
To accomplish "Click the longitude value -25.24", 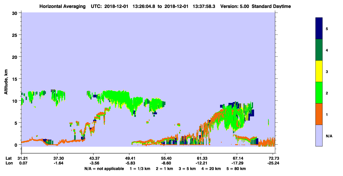I will [x=273, y=163].
